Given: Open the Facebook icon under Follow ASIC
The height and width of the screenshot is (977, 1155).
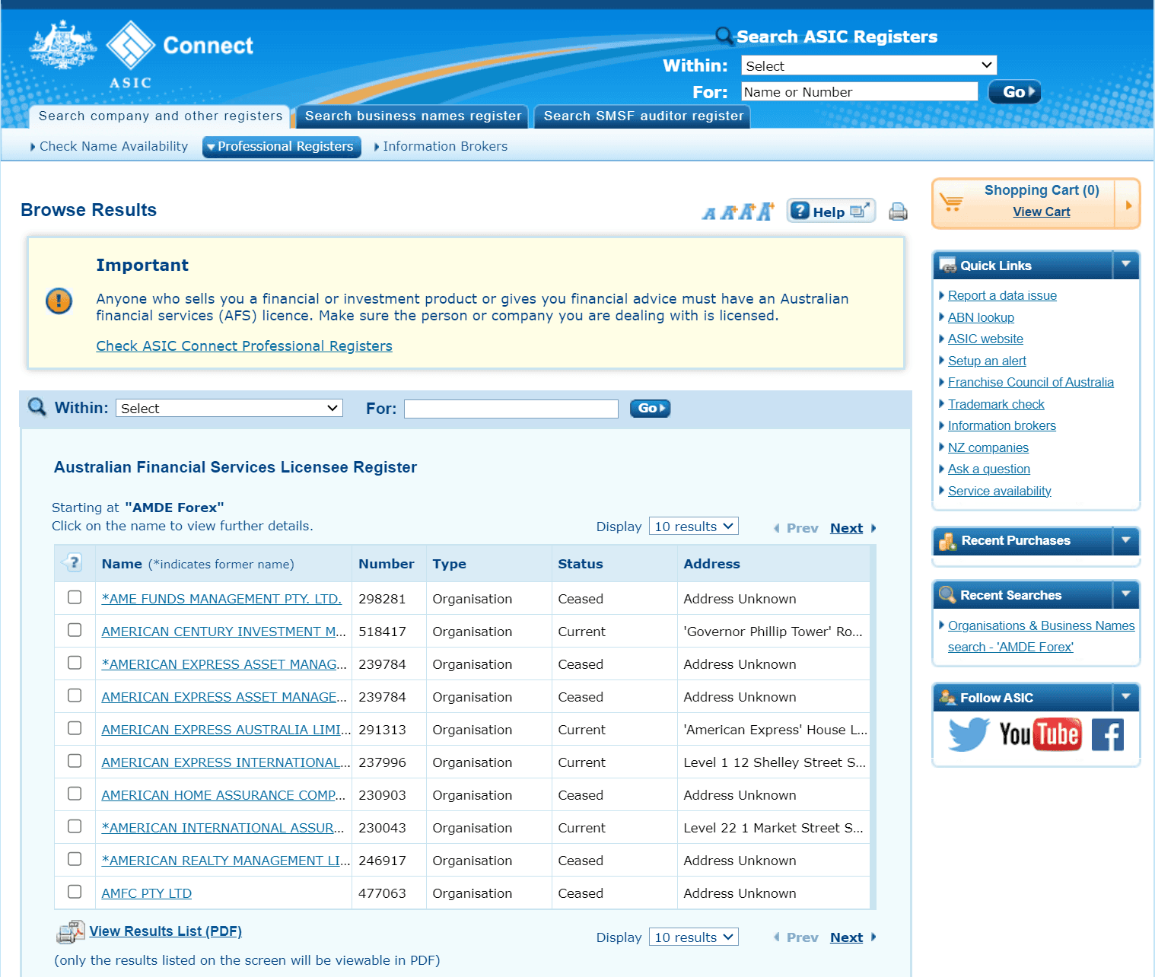Looking at the screenshot, I should tap(1108, 735).
